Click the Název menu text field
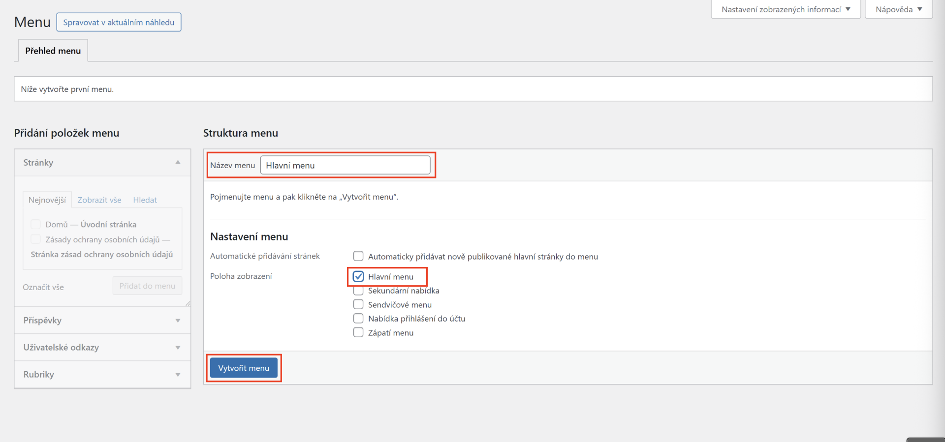 tap(345, 165)
